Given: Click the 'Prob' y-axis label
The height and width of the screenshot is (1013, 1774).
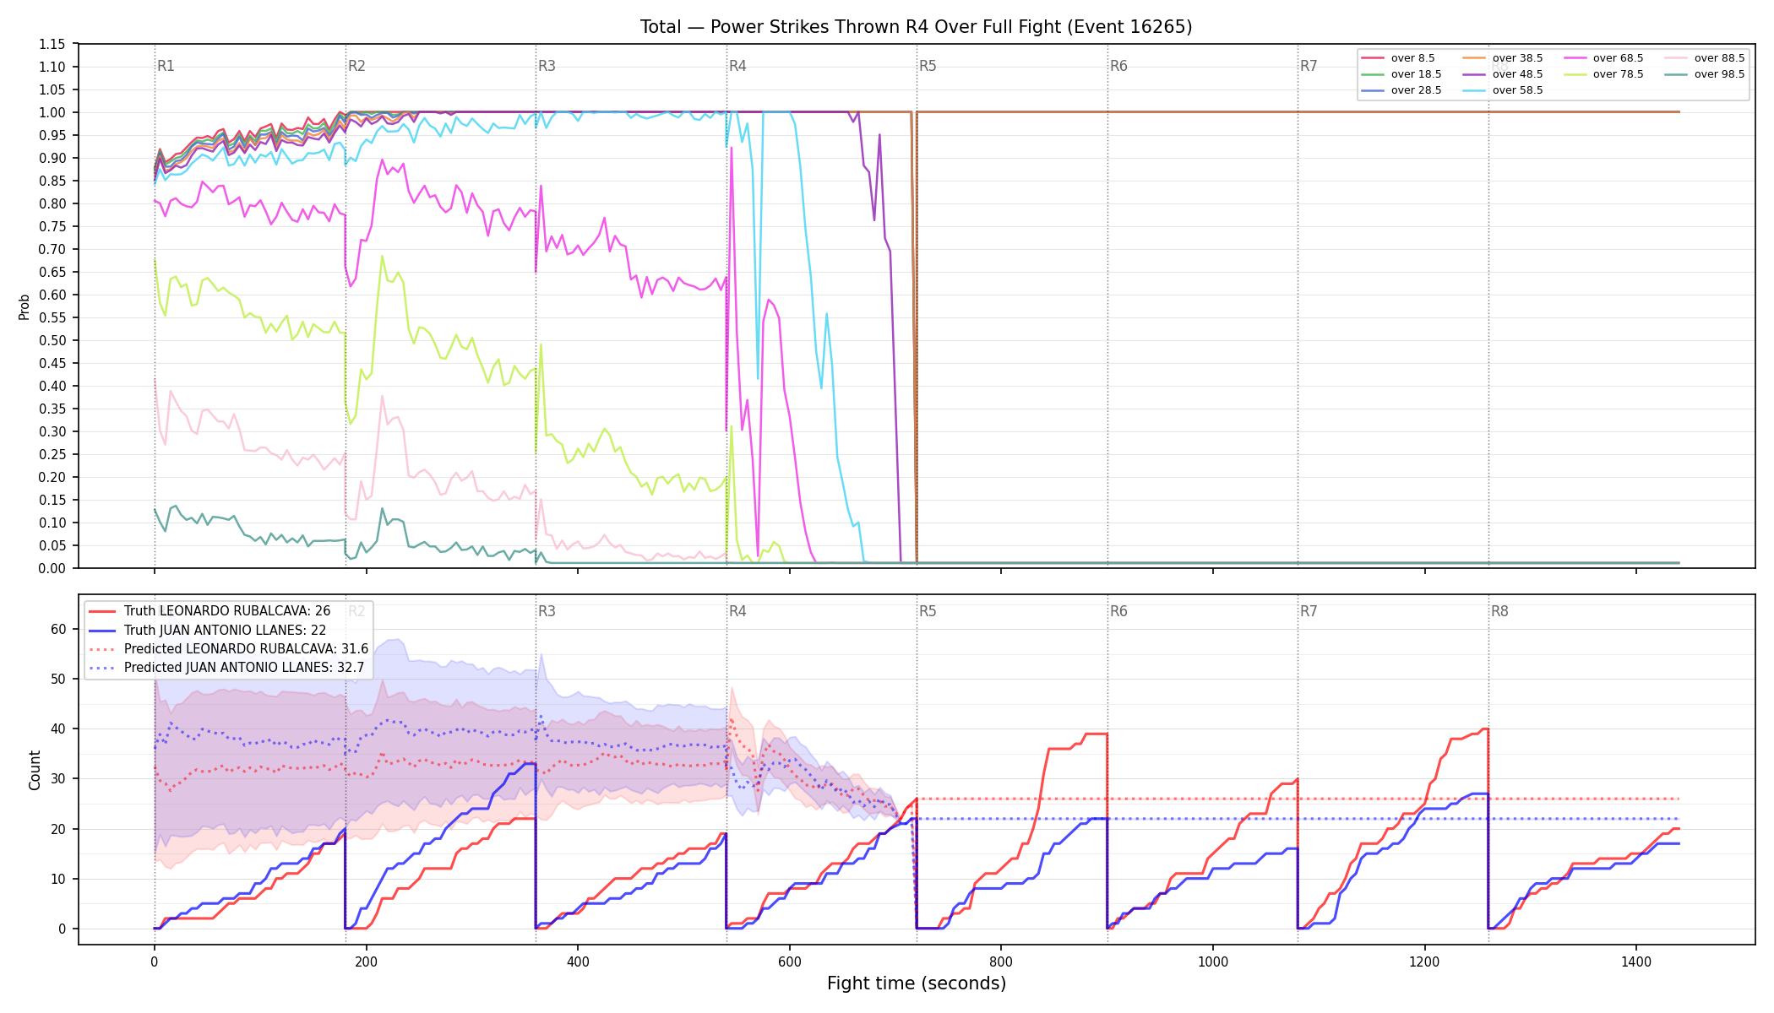Looking at the screenshot, I should pyautogui.click(x=24, y=306).
